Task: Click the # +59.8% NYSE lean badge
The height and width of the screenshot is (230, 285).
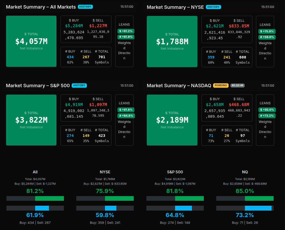Action: click(x=267, y=37)
